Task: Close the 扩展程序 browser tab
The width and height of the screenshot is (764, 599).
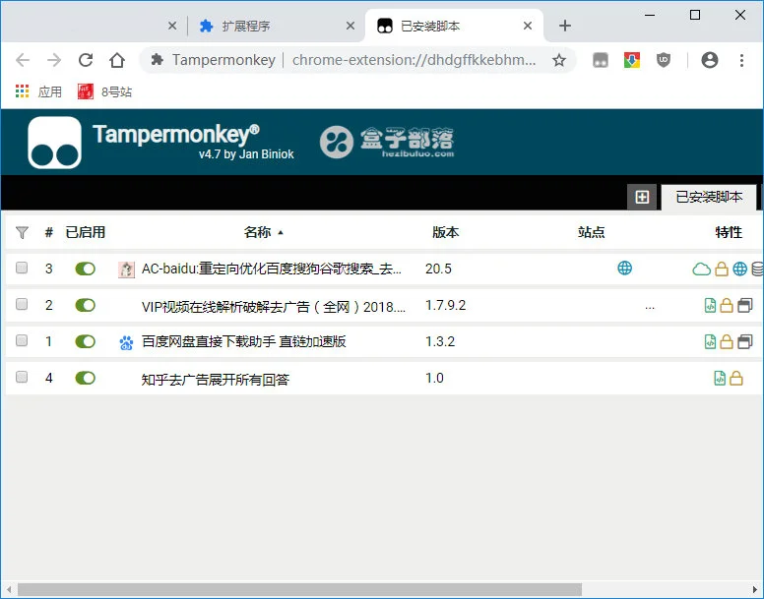Action: (350, 26)
